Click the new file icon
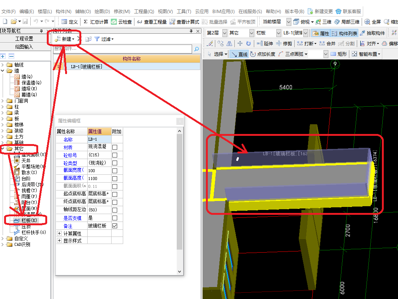The image size is (398, 299). [5, 22]
